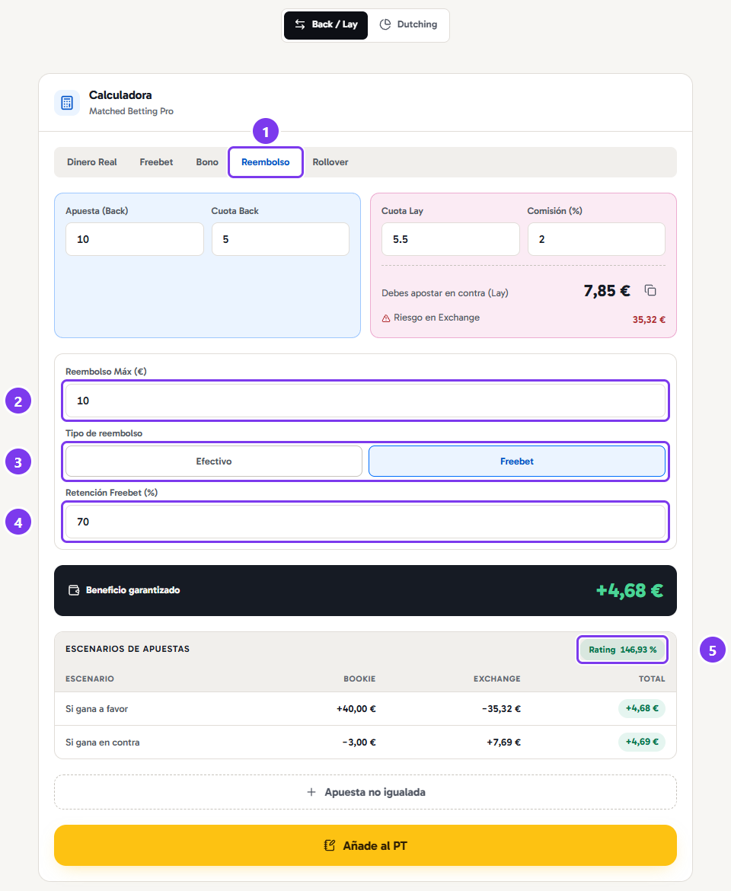Select the Reembolso tab

[x=265, y=162]
